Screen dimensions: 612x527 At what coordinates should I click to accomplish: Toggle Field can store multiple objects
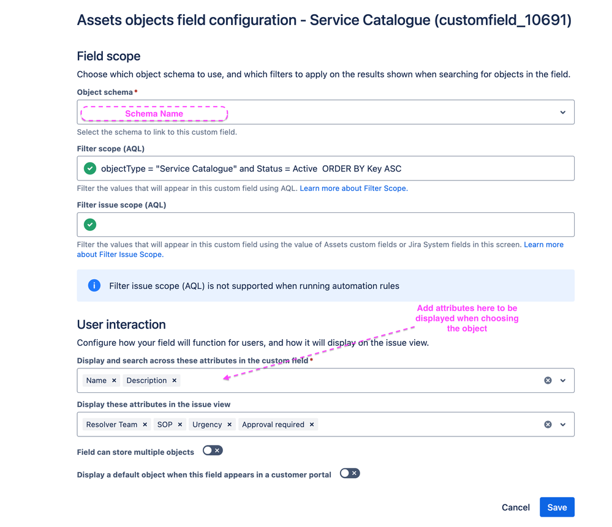coord(213,450)
